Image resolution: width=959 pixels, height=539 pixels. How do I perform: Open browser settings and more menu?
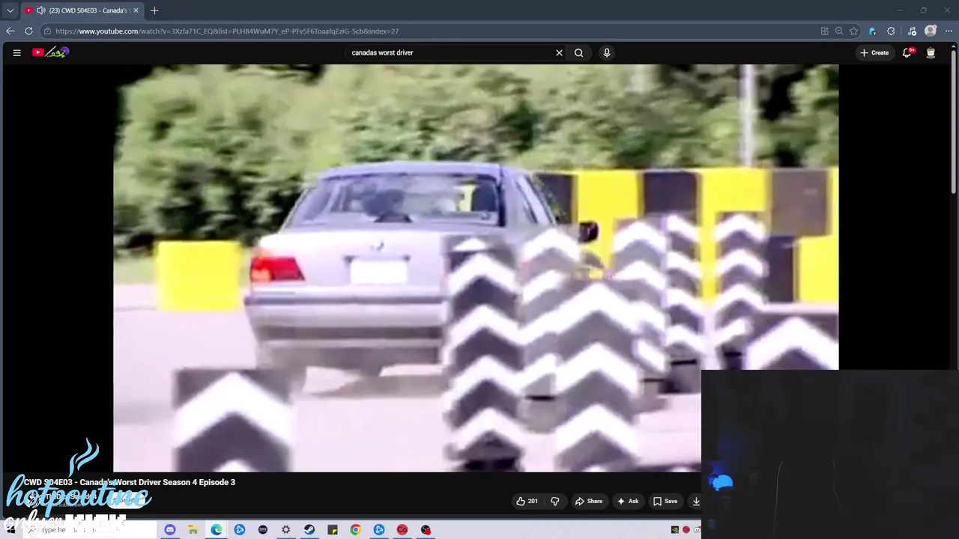click(x=948, y=31)
